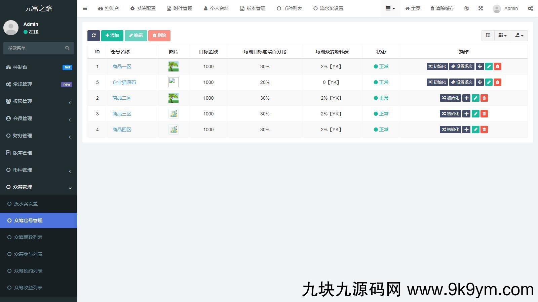Open the export dropdown at table top right
Screen dimensions: 538x302
point(519,35)
